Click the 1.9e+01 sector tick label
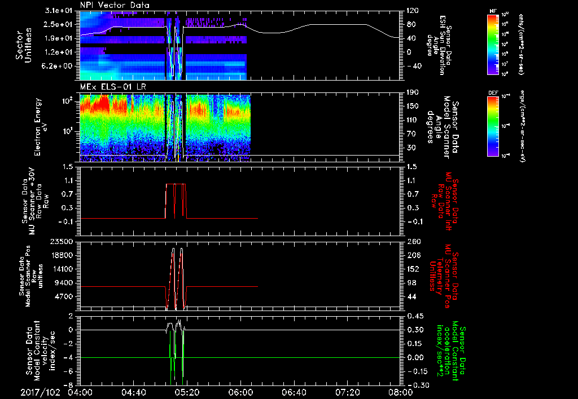This screenshot has width=578, height=399. click(x=59, y=38)
